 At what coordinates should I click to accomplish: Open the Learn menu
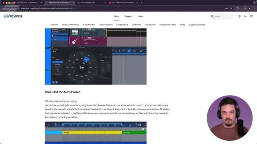click(140, 16)
